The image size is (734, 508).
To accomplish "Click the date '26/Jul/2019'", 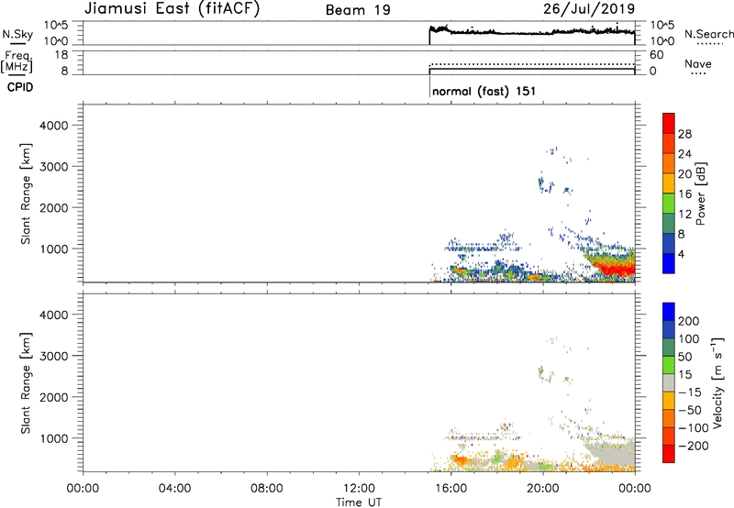I will tap(589, 9).
